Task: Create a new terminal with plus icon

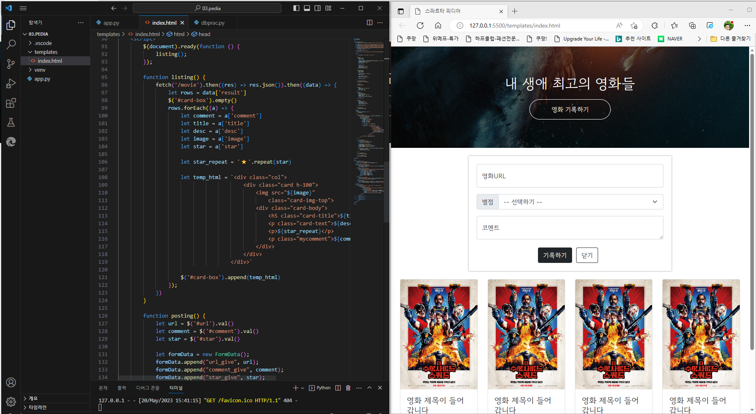Action: [x=296, y=388]
